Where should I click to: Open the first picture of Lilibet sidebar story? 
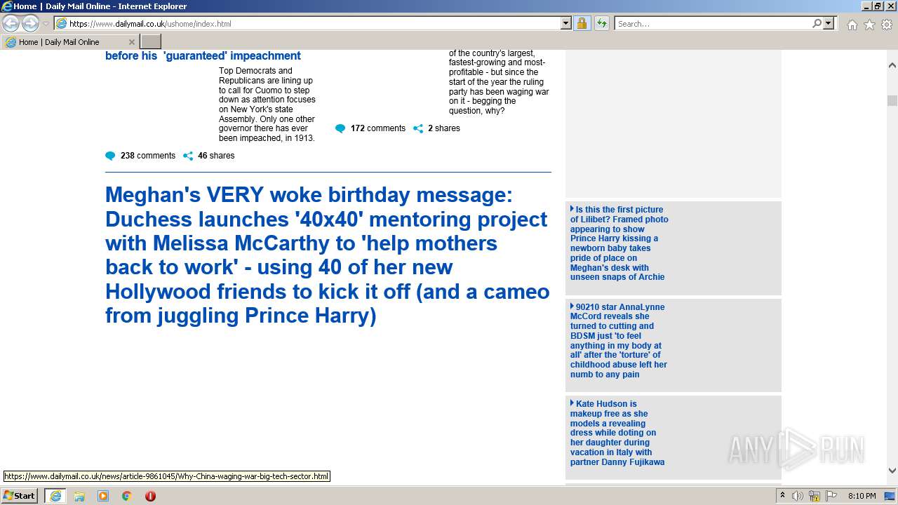(619, 243)
